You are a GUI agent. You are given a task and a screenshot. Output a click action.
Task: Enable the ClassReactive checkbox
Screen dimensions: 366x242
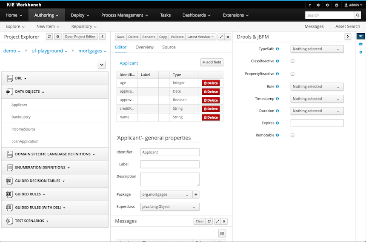tap(292, 61)
